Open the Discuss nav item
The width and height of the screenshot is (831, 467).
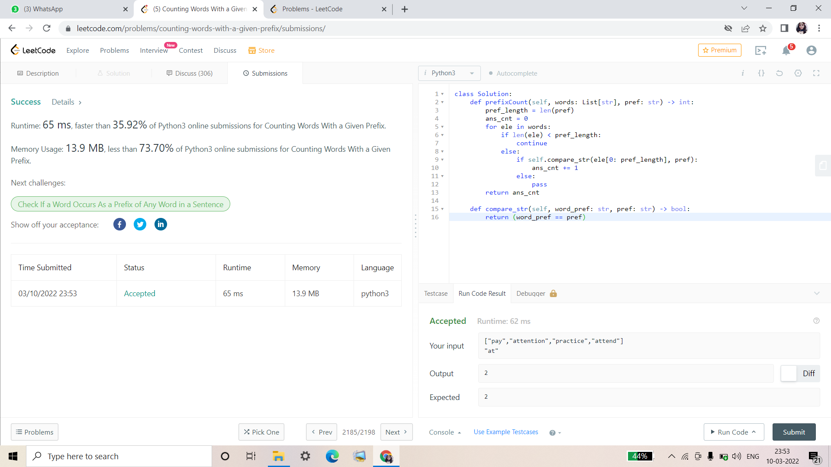225,50
